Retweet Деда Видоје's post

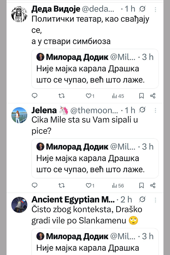(61, 96)
